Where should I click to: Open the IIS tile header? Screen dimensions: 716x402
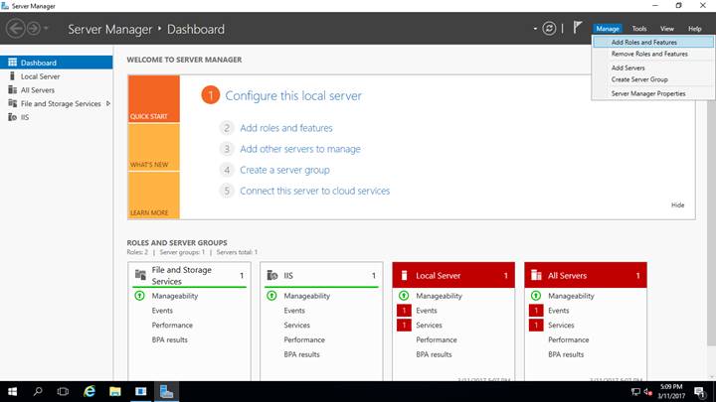pyautogui.click(x=321, y=275)
